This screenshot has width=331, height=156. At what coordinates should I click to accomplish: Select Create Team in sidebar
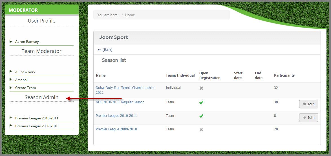26,88
